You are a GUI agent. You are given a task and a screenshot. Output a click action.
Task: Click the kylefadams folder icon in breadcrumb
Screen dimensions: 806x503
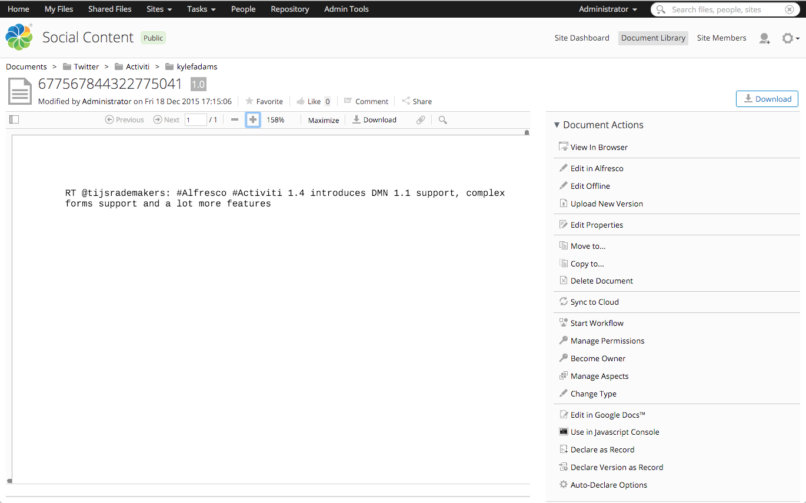(x=170, y=66)
